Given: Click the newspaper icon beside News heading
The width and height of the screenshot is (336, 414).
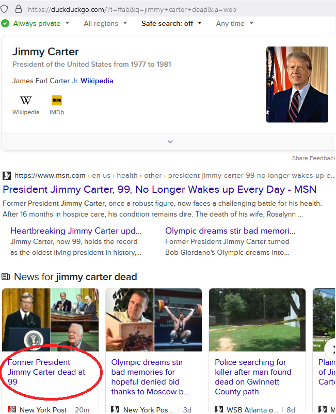Looking at the screenshot, I should tap(6, 277).
